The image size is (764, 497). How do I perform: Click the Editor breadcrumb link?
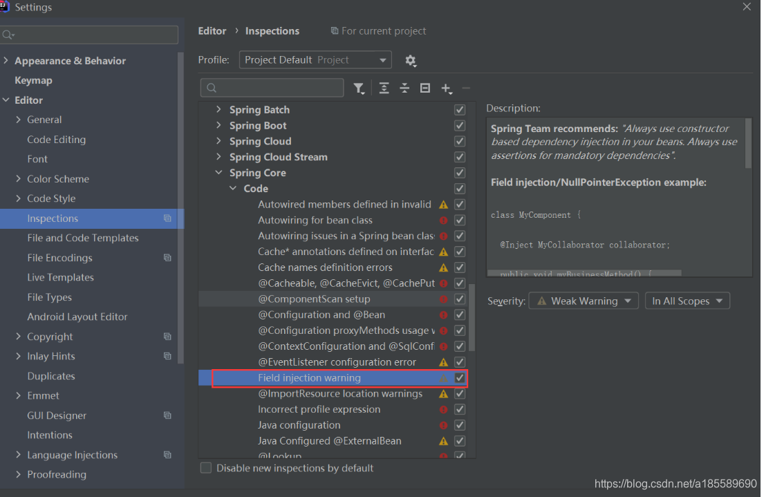coord(212,30)
